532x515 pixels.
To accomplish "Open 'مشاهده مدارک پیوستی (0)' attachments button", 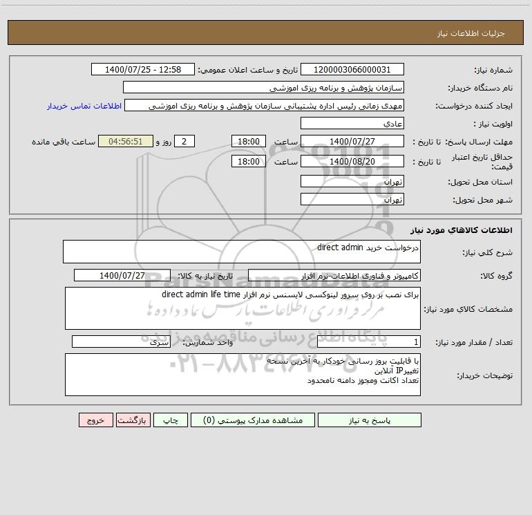I will pyautogui.click(x=253, y=420).
